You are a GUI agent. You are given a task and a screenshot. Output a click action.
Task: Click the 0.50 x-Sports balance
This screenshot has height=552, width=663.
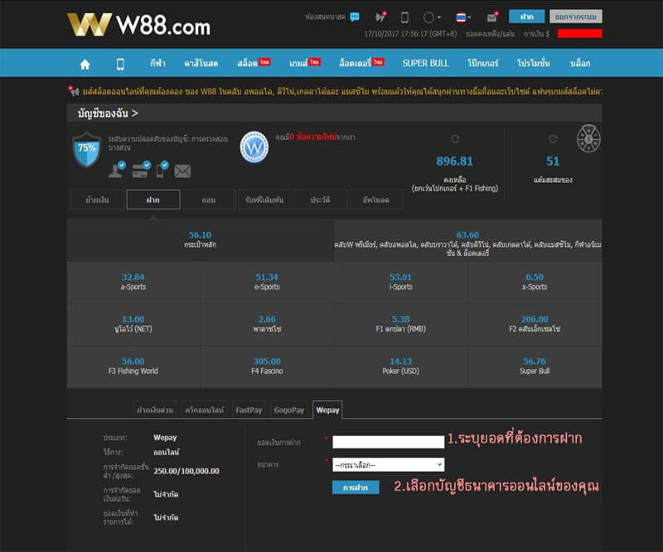pyautogui.click(x=535, y=277)
